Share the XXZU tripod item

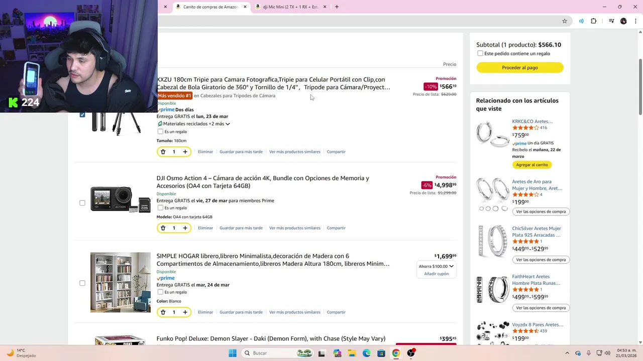336,152
